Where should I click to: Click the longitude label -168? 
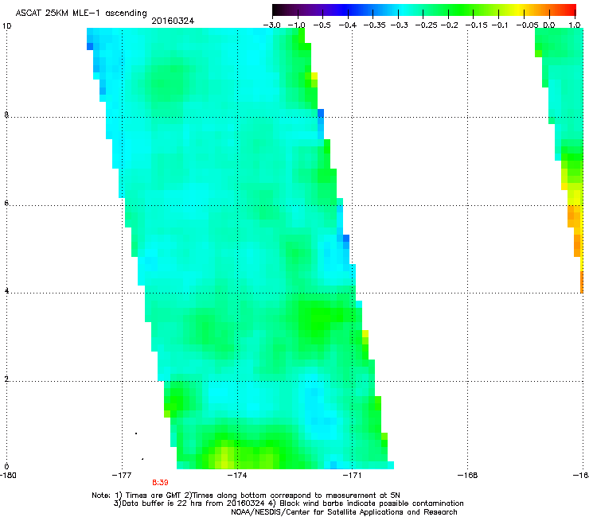(x=467, y=476)
